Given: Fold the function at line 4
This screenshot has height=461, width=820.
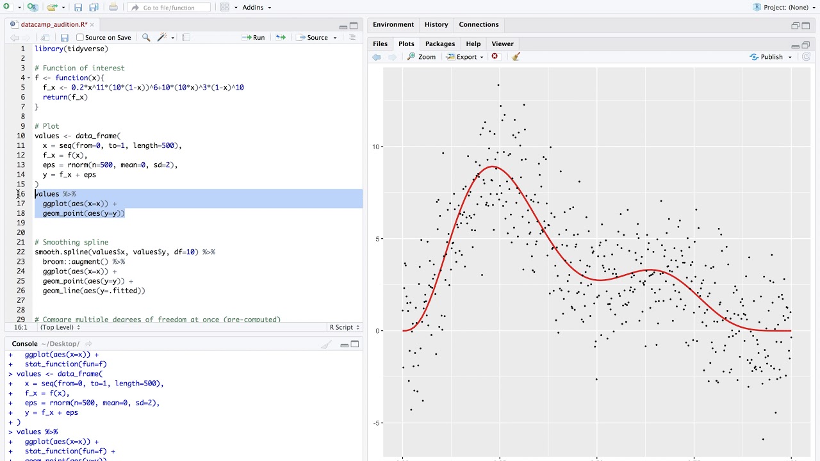Looking at the screenshot, I should coord(29,78).
